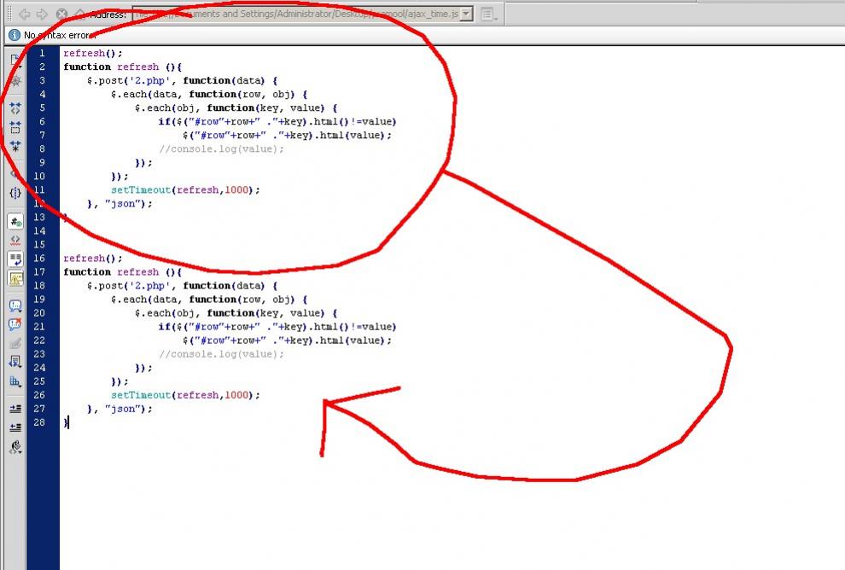The width and height of the screenshot is (845, 570).
Task: Open the Live View options list icon
Action: [488, 15]
